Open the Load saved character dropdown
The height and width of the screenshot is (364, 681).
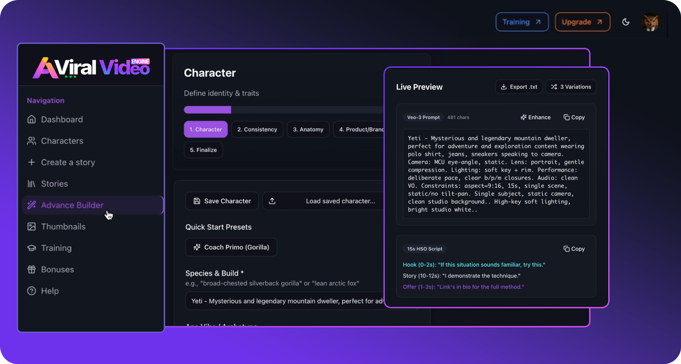[323, 201]
